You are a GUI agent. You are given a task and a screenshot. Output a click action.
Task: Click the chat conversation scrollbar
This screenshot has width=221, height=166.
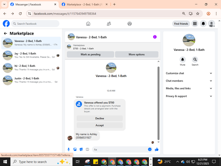pos(159,103)
